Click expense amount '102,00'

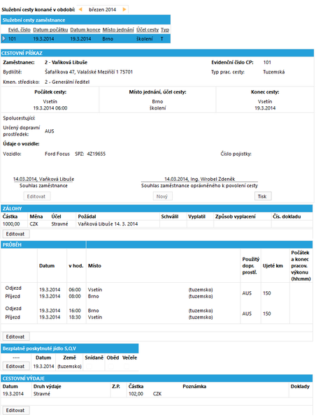click(136, 394)
